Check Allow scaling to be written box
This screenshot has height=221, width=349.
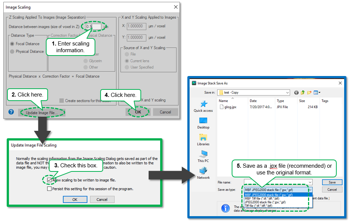tap(50, 180)
